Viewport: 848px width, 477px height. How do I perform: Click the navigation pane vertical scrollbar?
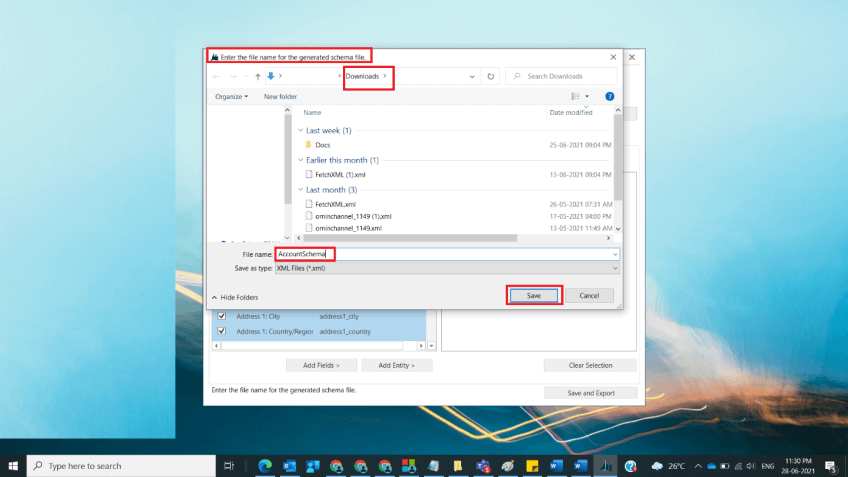coord(287,160)
